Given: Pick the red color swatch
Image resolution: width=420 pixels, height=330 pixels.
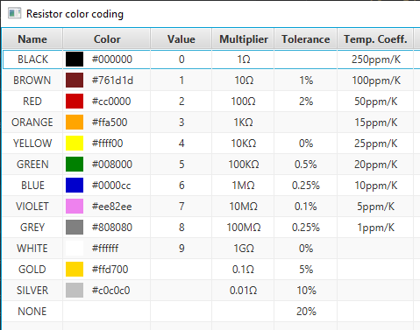Looking at the screenshot, I should (75, 102).
